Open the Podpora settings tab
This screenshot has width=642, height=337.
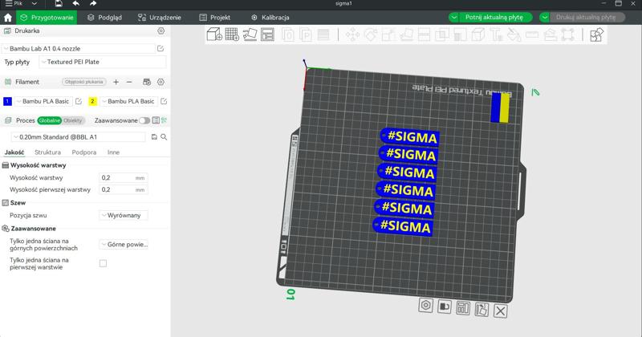point(84,152)
